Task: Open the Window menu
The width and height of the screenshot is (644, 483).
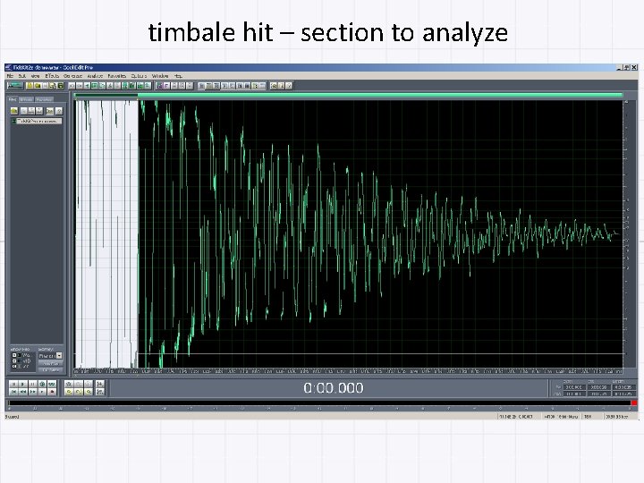Action: pyautogui.click(x=160, y=76)
